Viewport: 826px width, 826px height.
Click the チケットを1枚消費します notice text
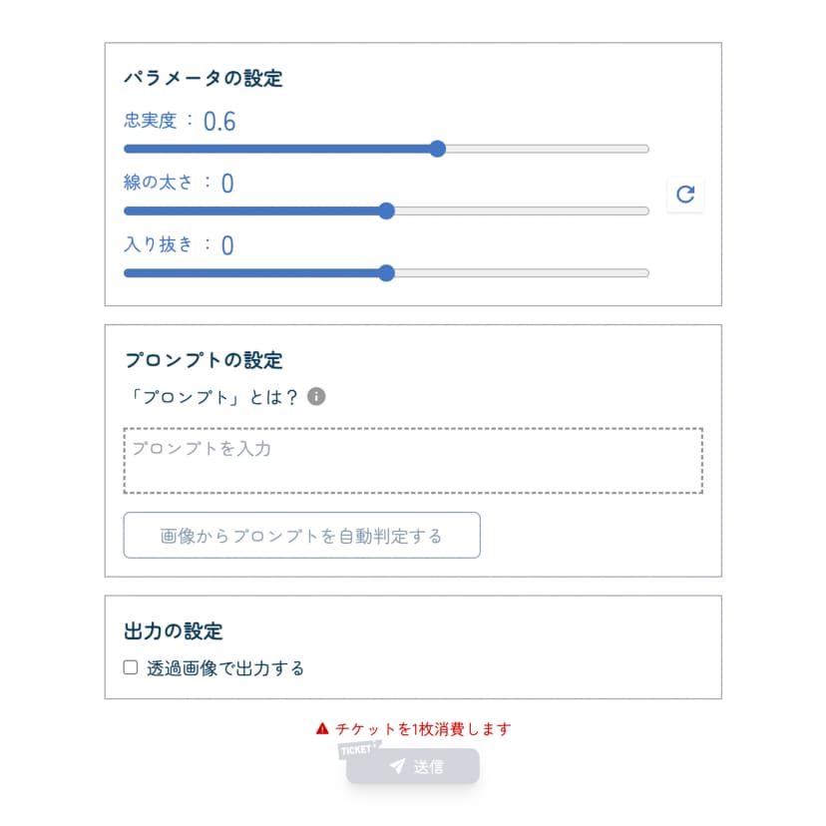pyautogui.click(x=423, y=729)
